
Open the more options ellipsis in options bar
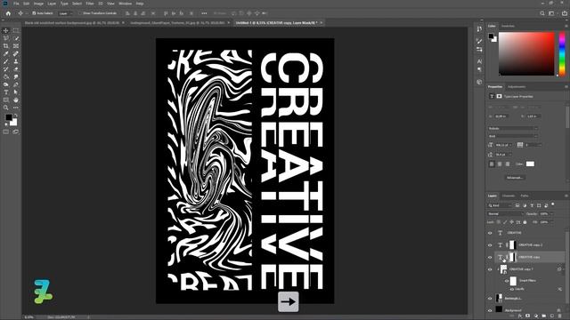[x=204, y=13]
